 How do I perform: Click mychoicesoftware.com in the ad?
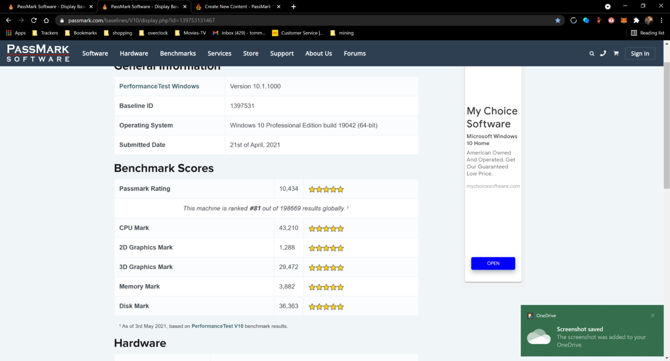(x=493, y=186)
